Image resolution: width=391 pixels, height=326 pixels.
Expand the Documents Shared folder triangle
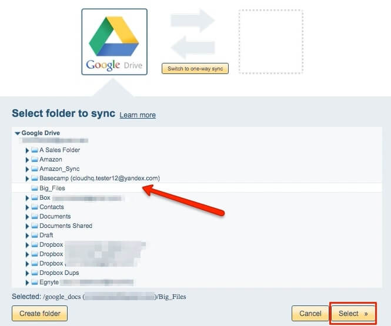pos(27,226)
